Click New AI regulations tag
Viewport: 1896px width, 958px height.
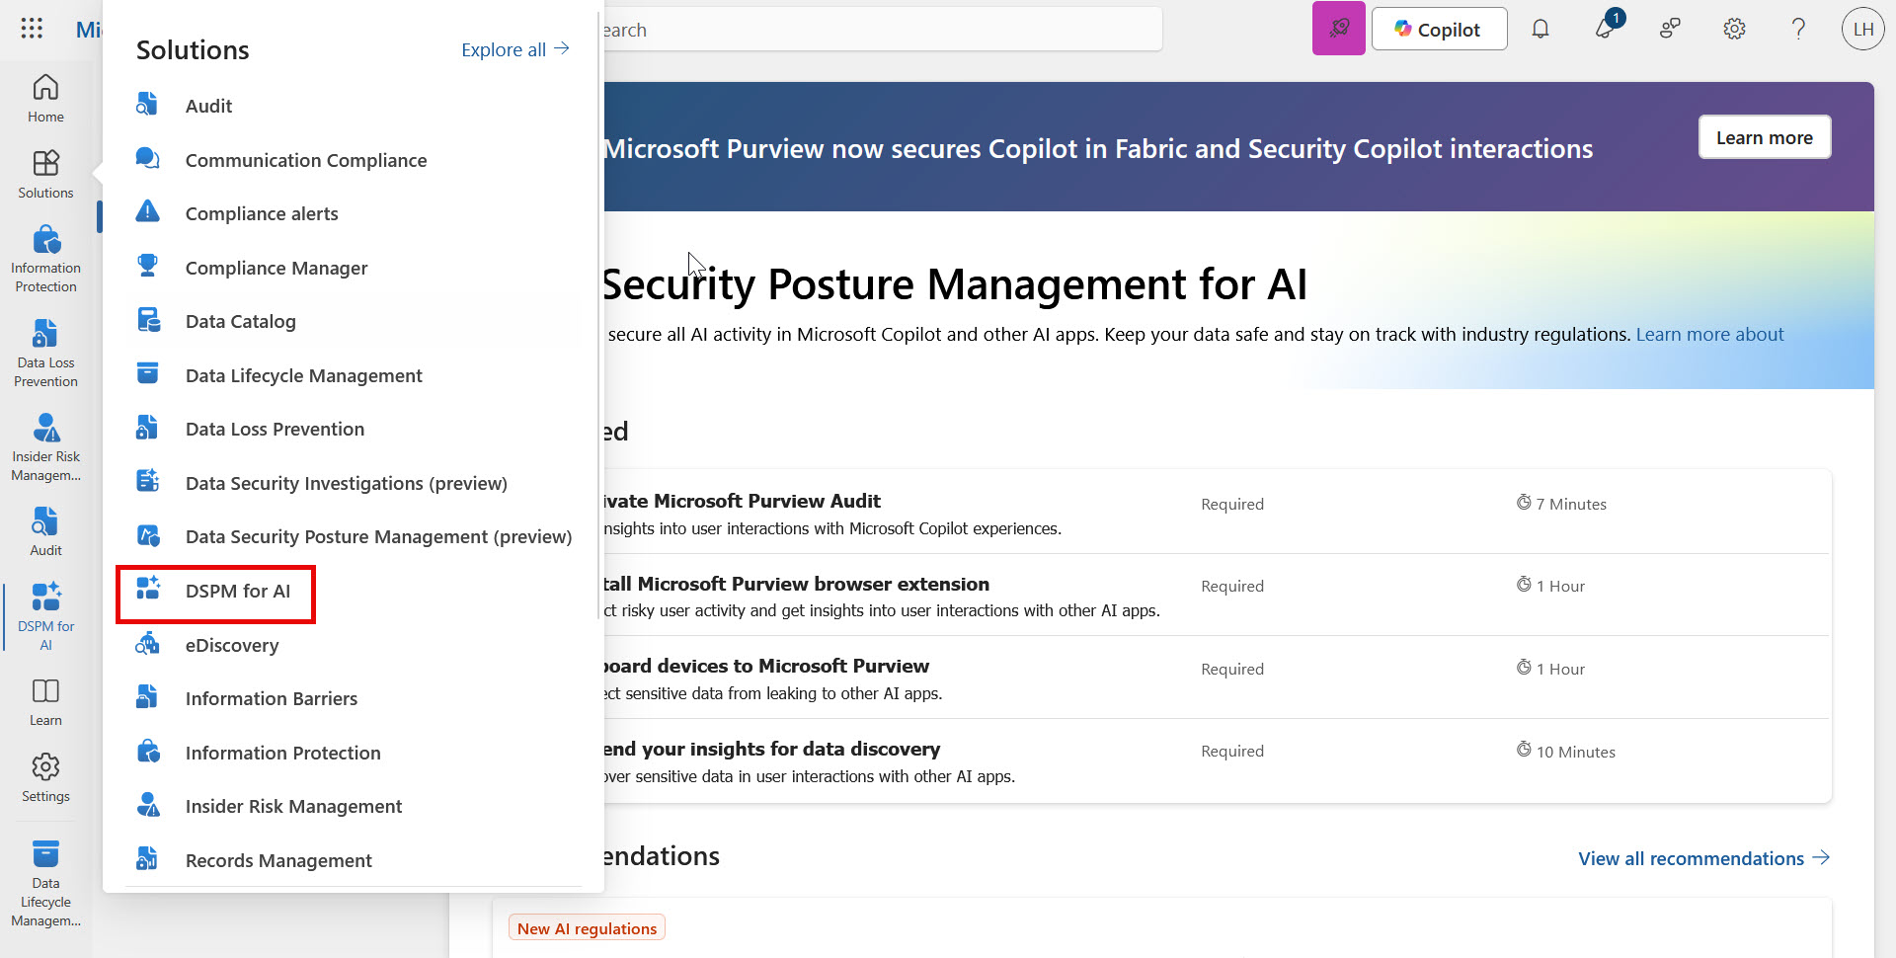[x=587, y=928]
